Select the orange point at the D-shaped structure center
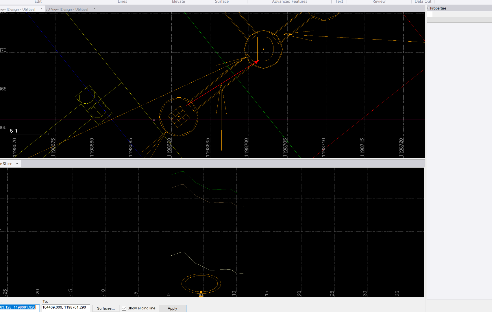 click(x=263, y=49)
